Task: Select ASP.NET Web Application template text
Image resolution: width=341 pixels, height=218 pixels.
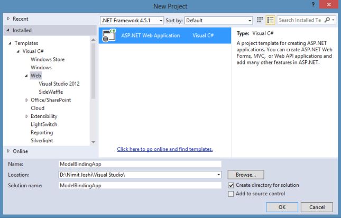Action: [151, 35]
